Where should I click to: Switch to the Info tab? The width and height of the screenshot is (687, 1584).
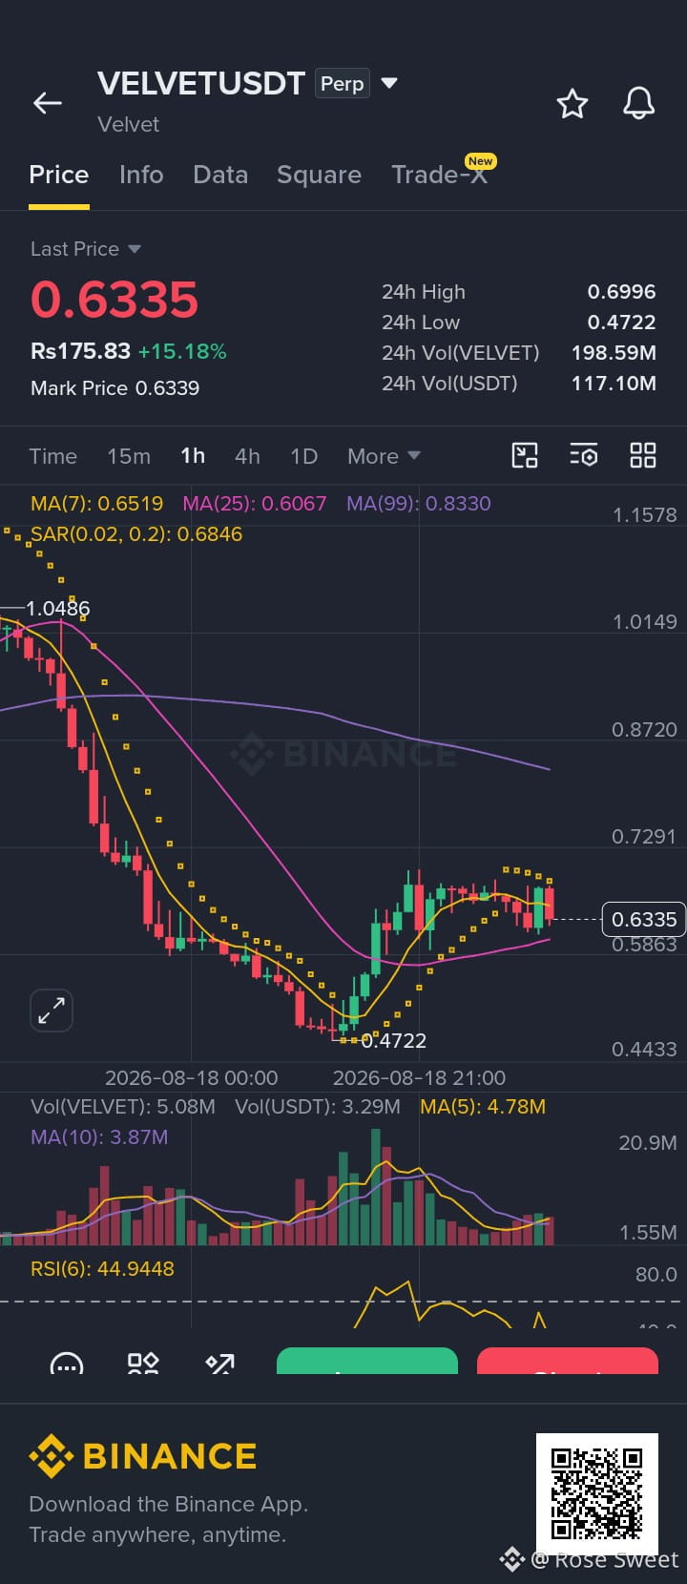[x=141, y=175]
